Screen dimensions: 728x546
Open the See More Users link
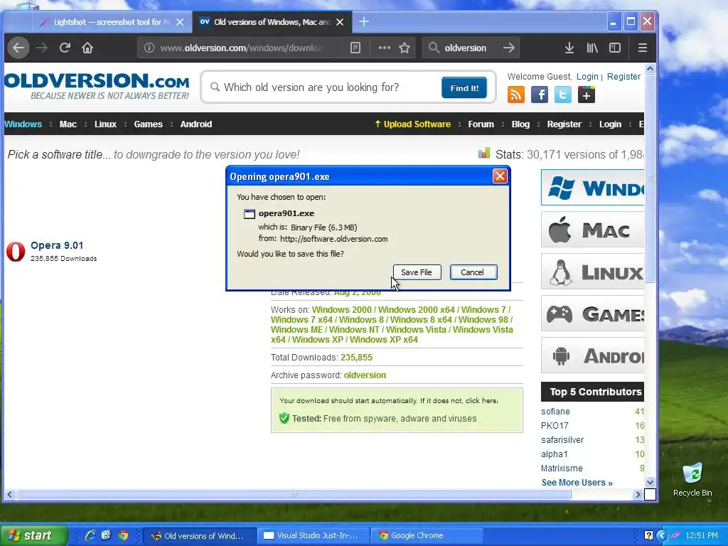click(x=577, y=483)
